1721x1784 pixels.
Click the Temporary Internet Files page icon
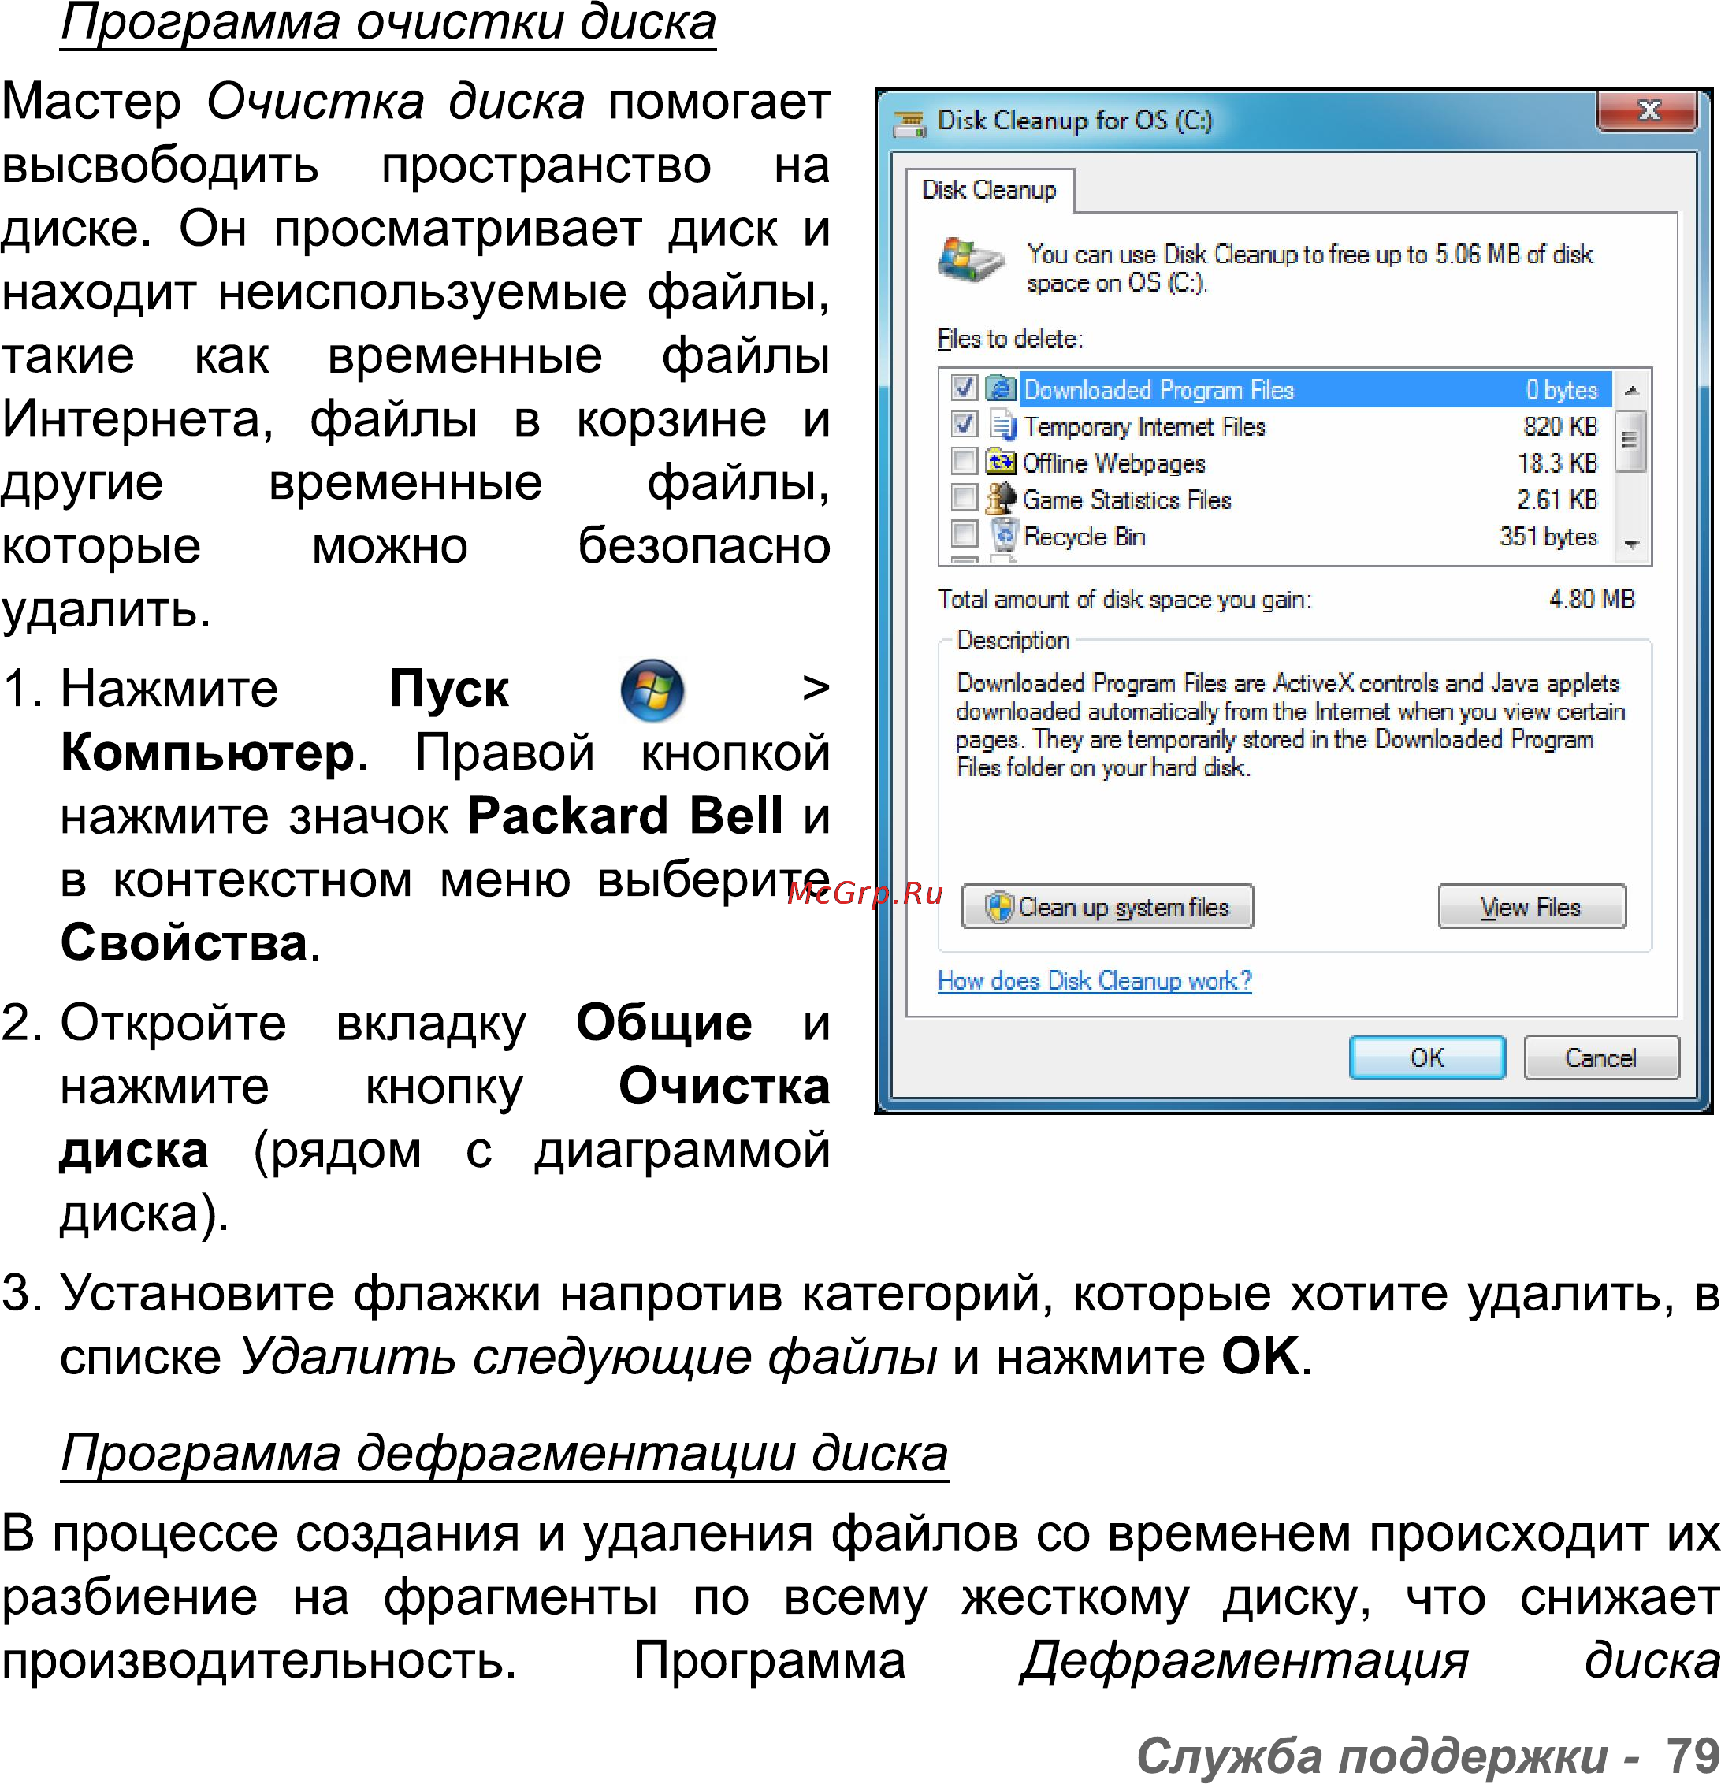pos(1002,425)
